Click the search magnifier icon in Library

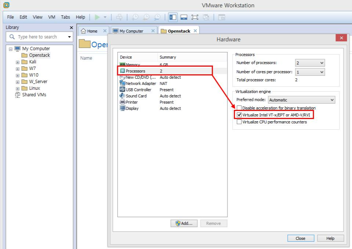12,37
